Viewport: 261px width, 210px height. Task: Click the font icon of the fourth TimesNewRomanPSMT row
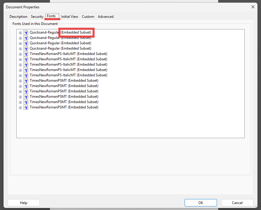[x=26, y=97]
